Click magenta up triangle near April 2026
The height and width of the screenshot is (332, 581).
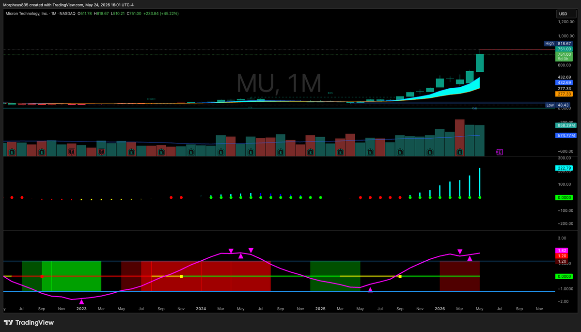[x=470, y=259]
